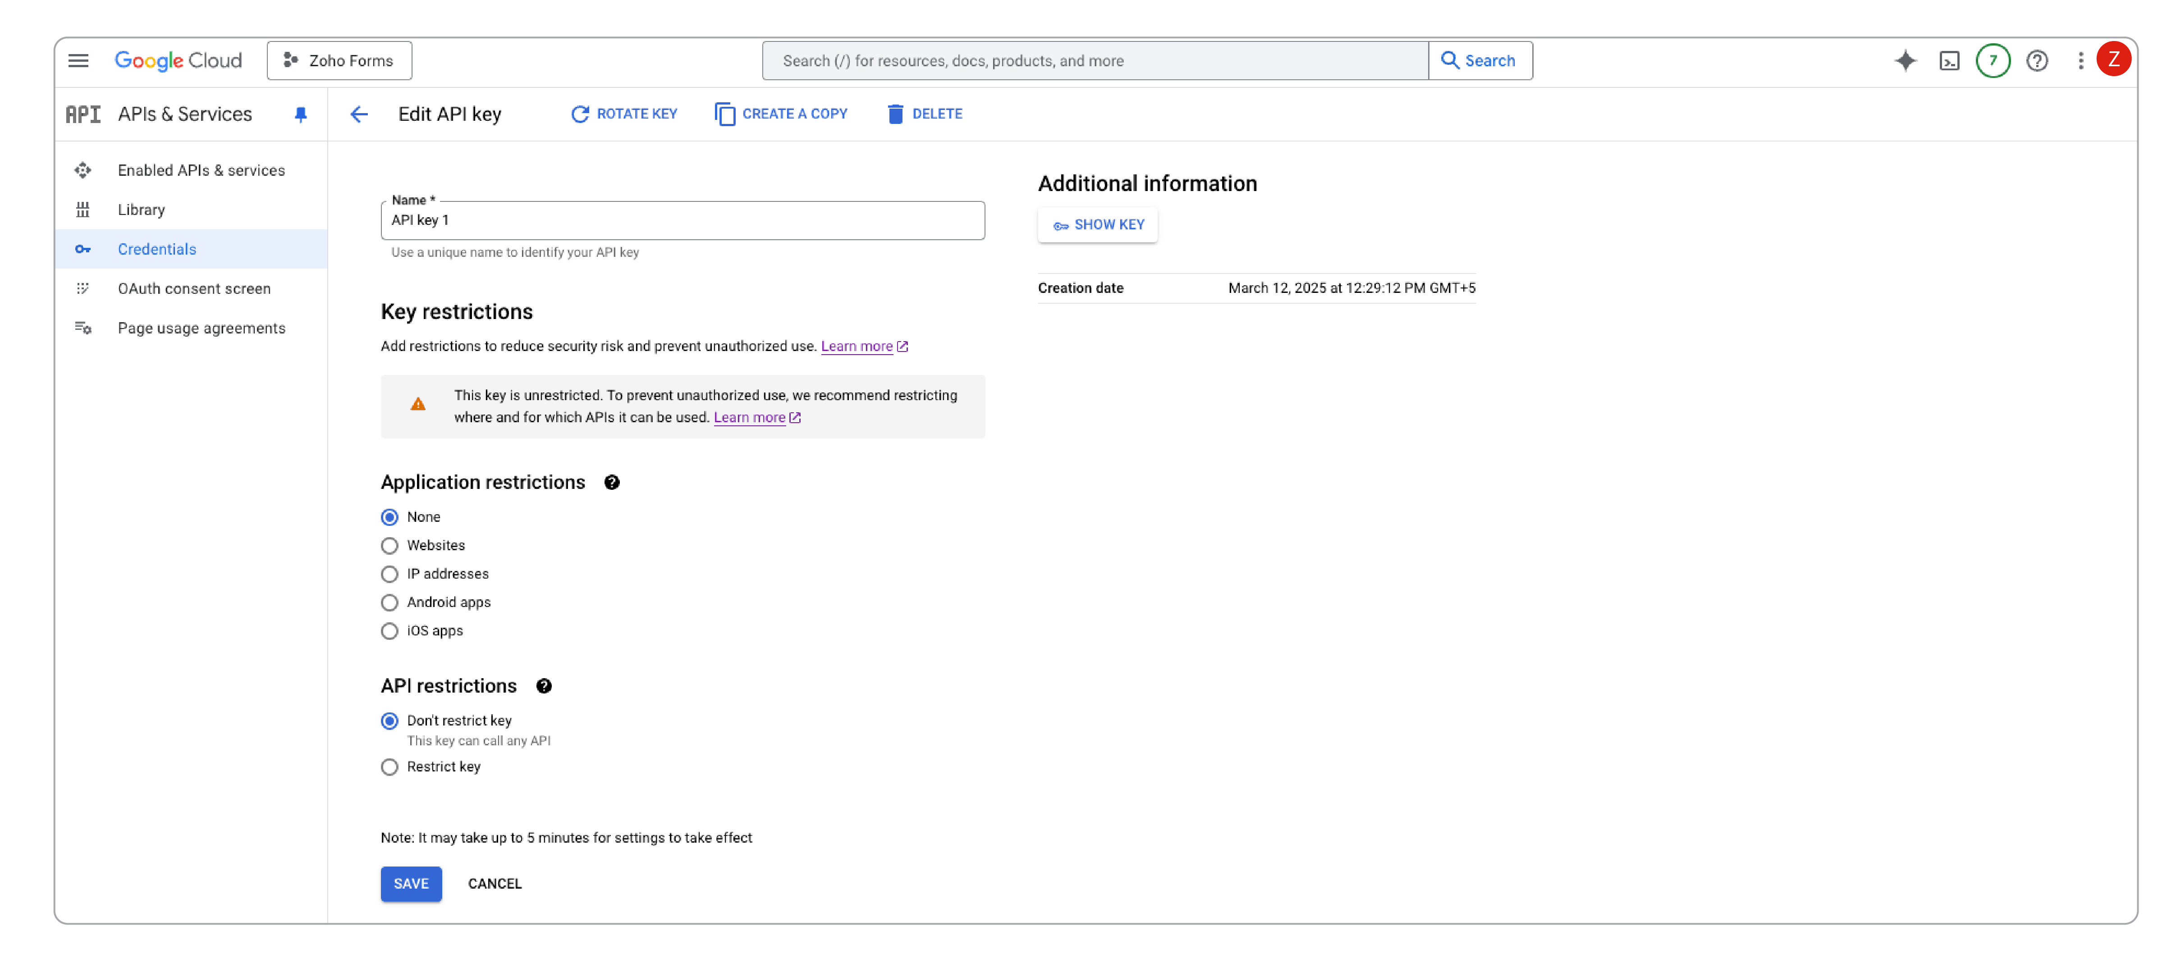Click into the API key Name field

pyautogui.click(x=682, y=220)
